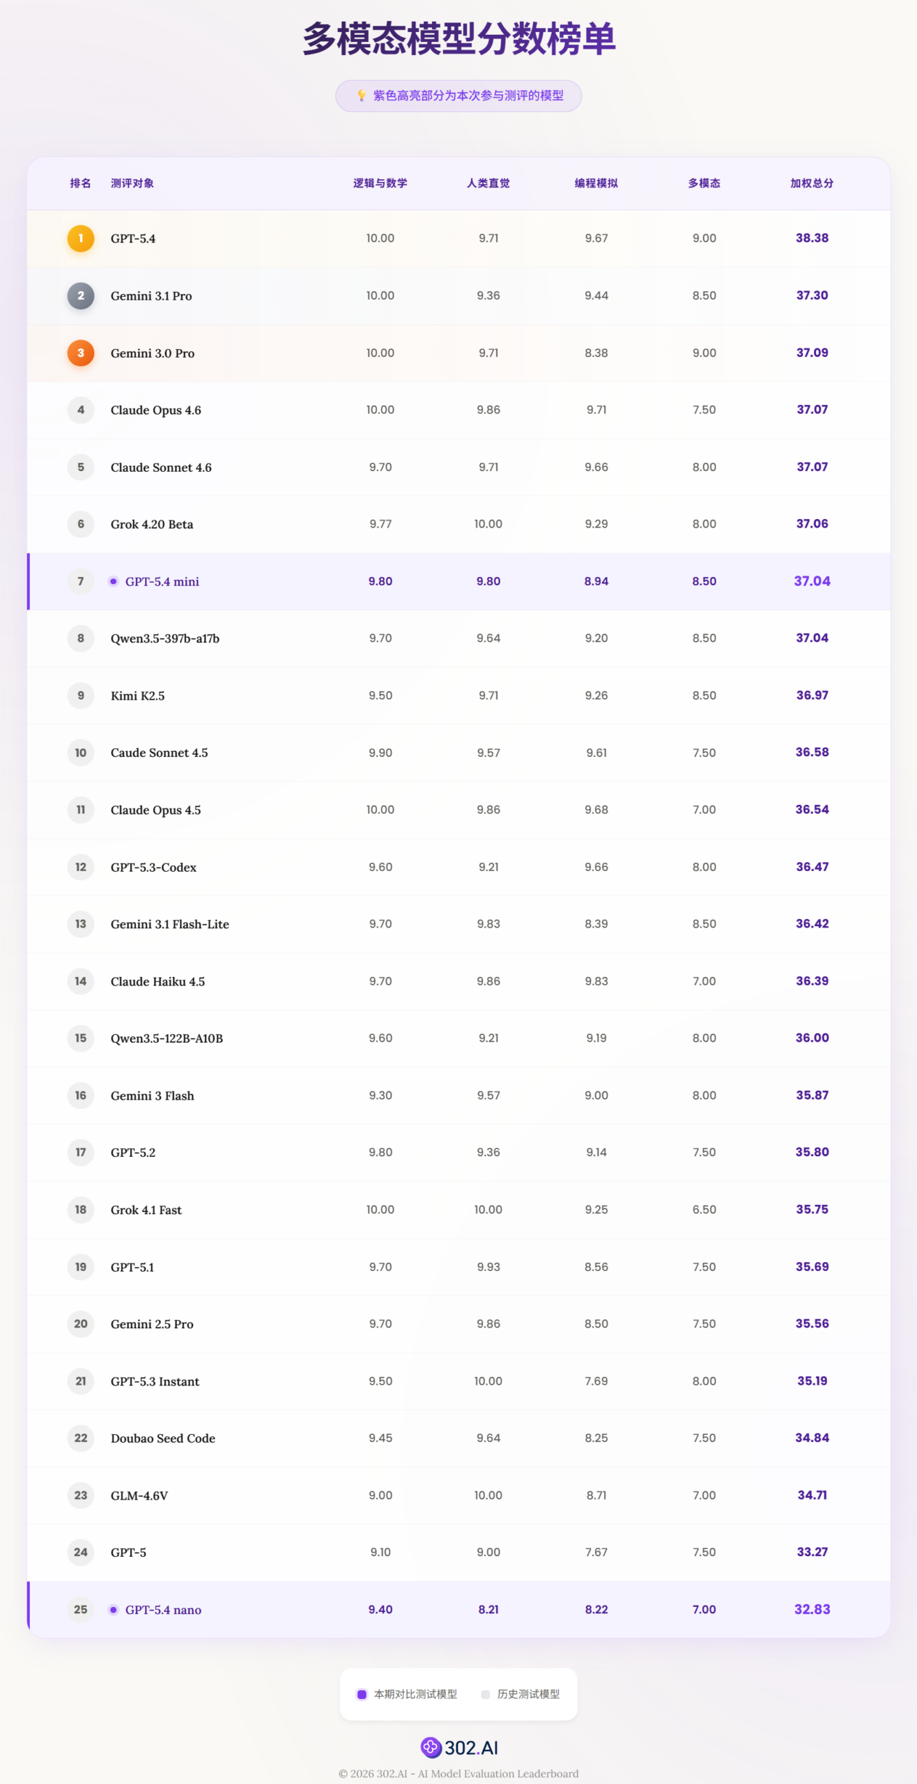Click the rank 25 number badge
This screenshot has width=917, height=1784.
click(81, 1609)
